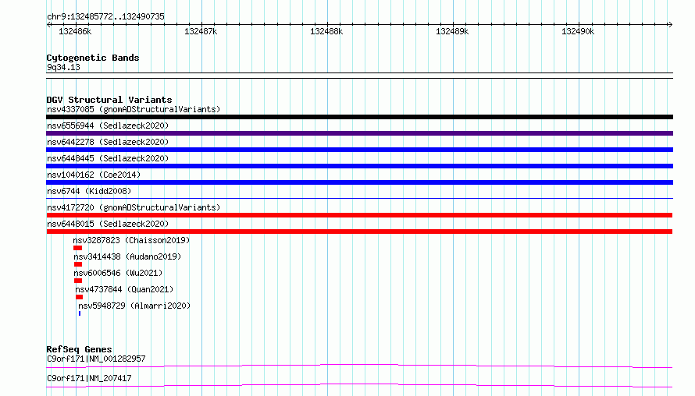Click the small red block under nsv3287823
Viewport: 695px width, 396px height.
coord(77,248)
